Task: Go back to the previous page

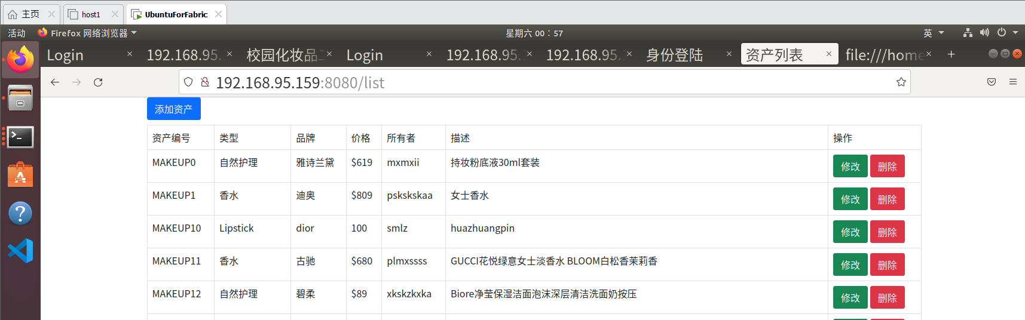Action: [55, 82]
